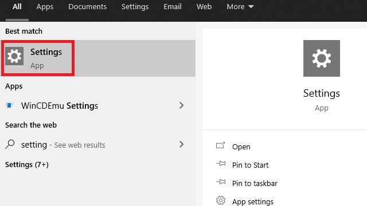The image size is (367, 206).
Task: Switch to the Apps filter tab
Action: click(45, 7)
